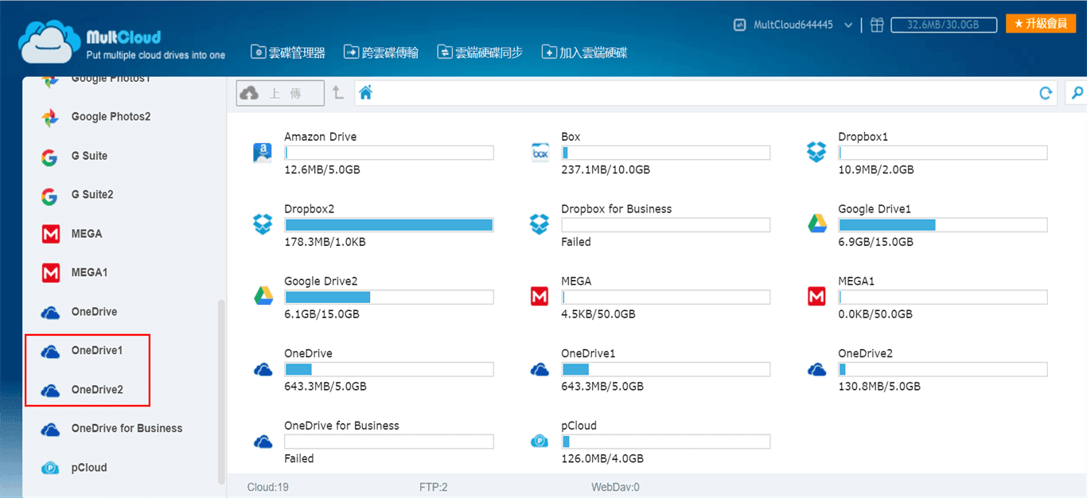Click the home icon in the path bar
The width and height of the screenshot is (1087, 498).
tap(365, 93)
